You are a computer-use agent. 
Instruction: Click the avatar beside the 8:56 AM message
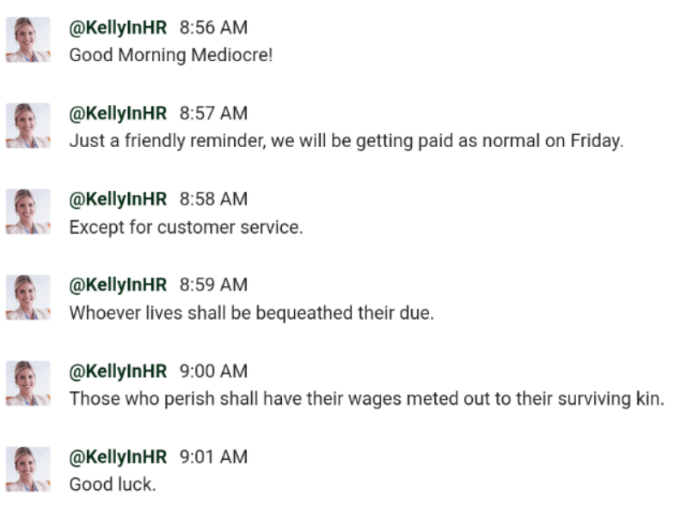[x=28, y=40]
